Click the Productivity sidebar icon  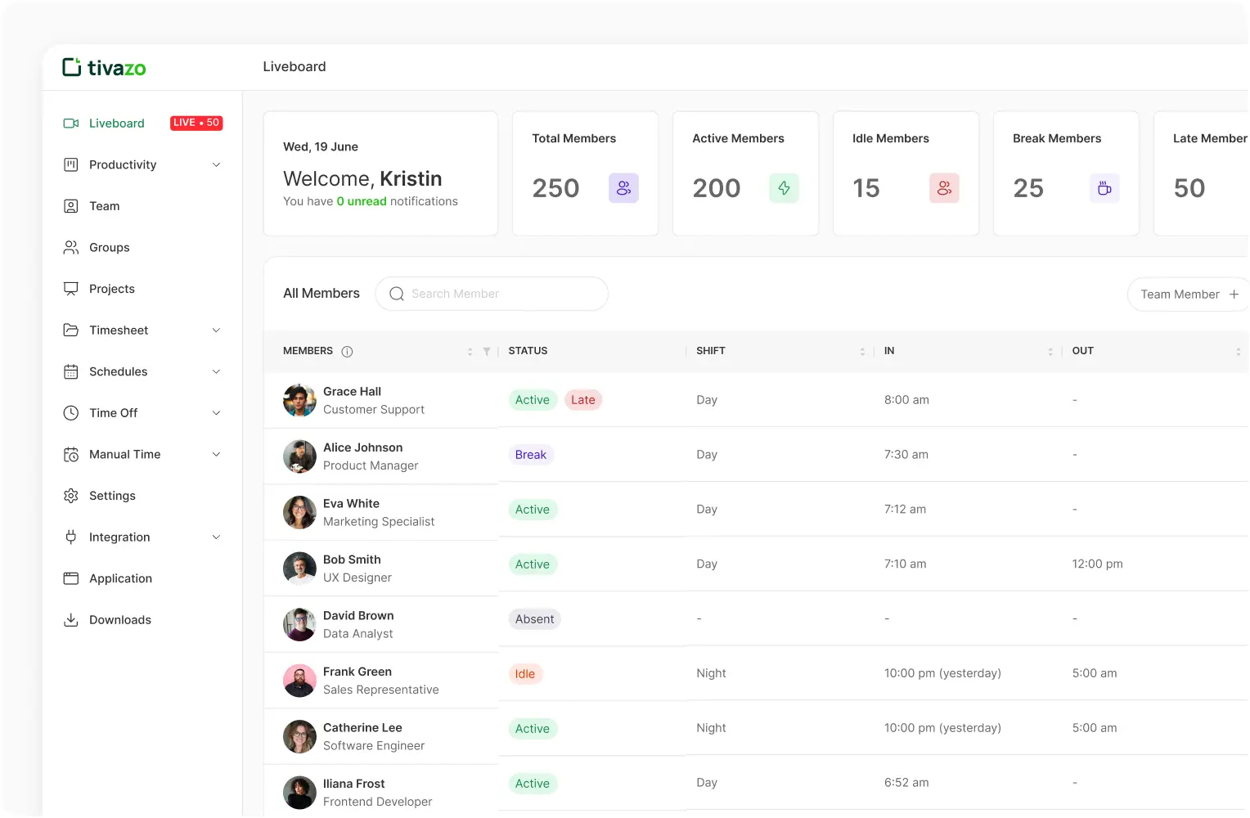(71, 164)
